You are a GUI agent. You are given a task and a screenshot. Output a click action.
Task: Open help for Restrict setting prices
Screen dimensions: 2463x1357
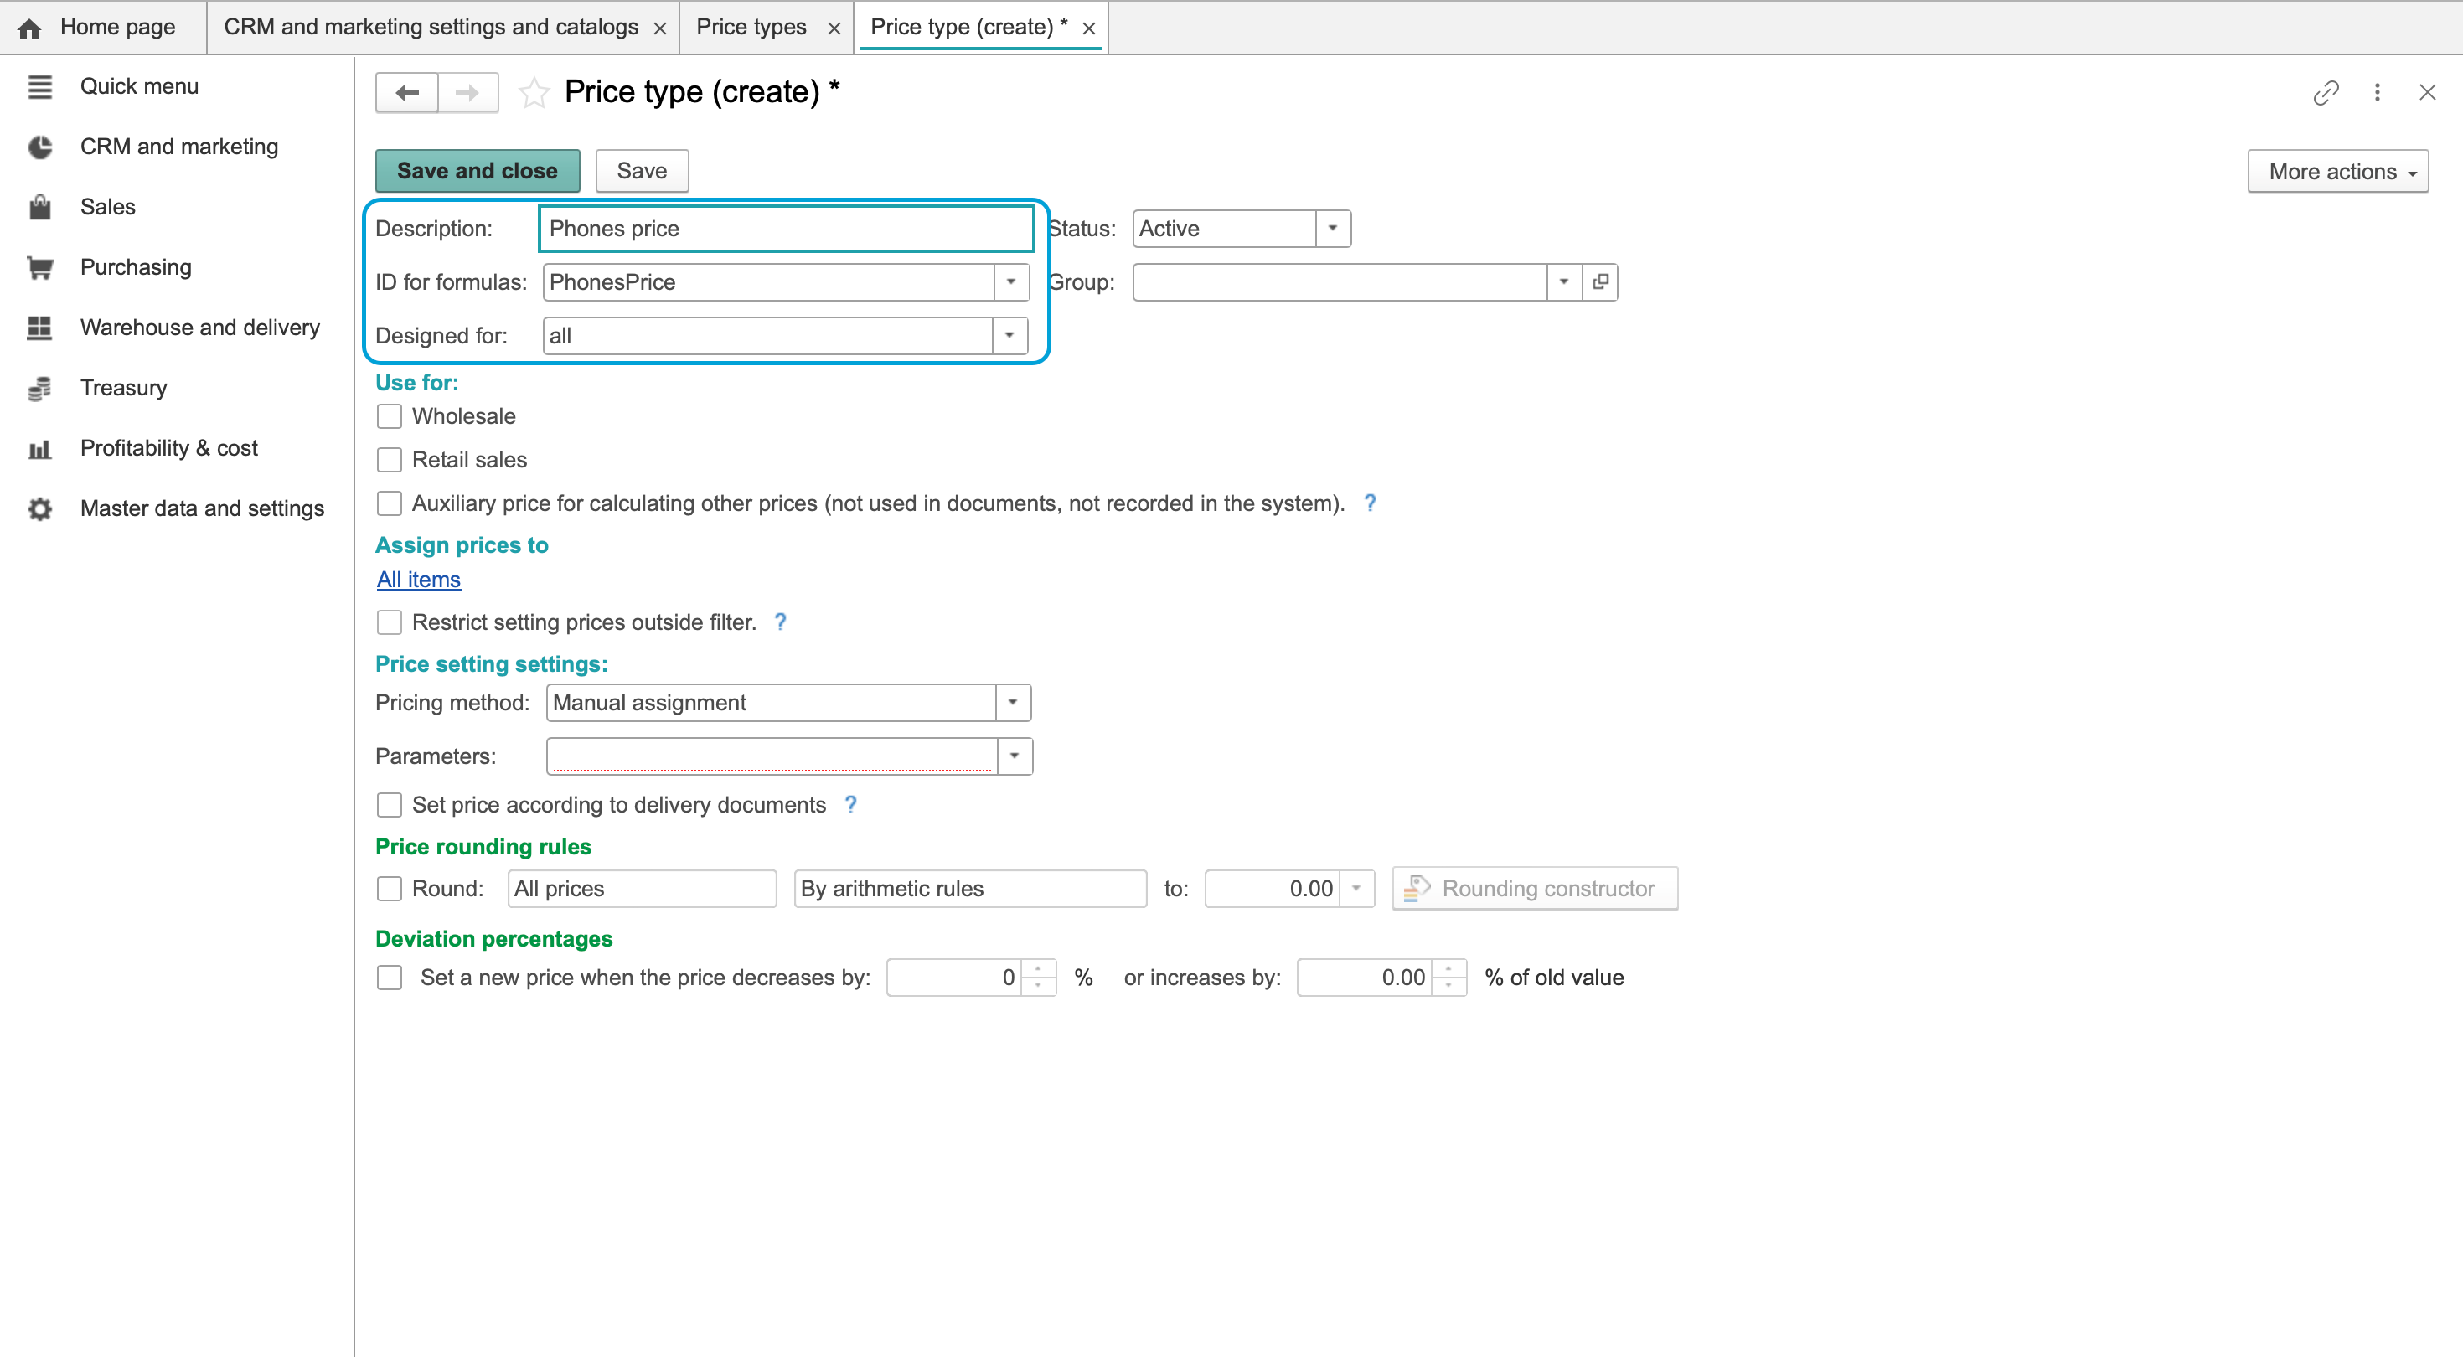780,622
